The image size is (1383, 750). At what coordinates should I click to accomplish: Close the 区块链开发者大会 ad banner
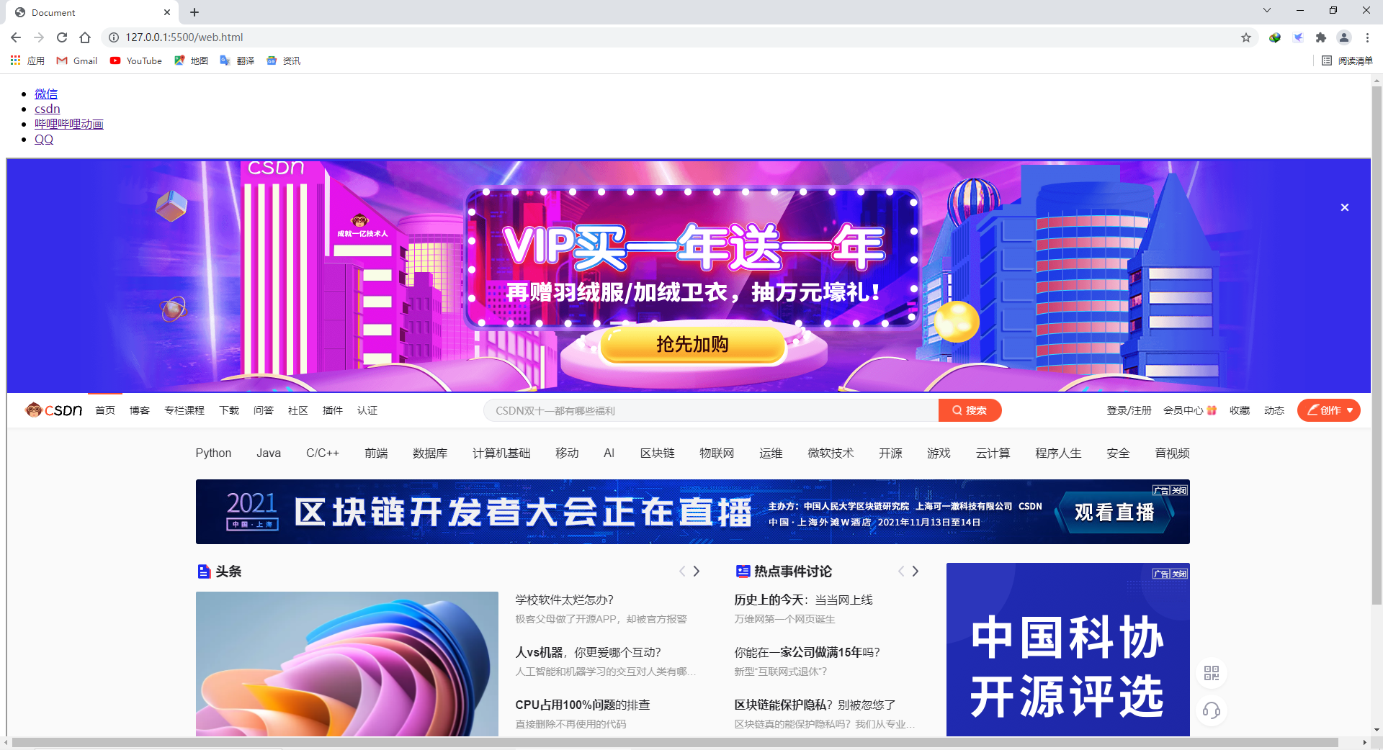1178,490
